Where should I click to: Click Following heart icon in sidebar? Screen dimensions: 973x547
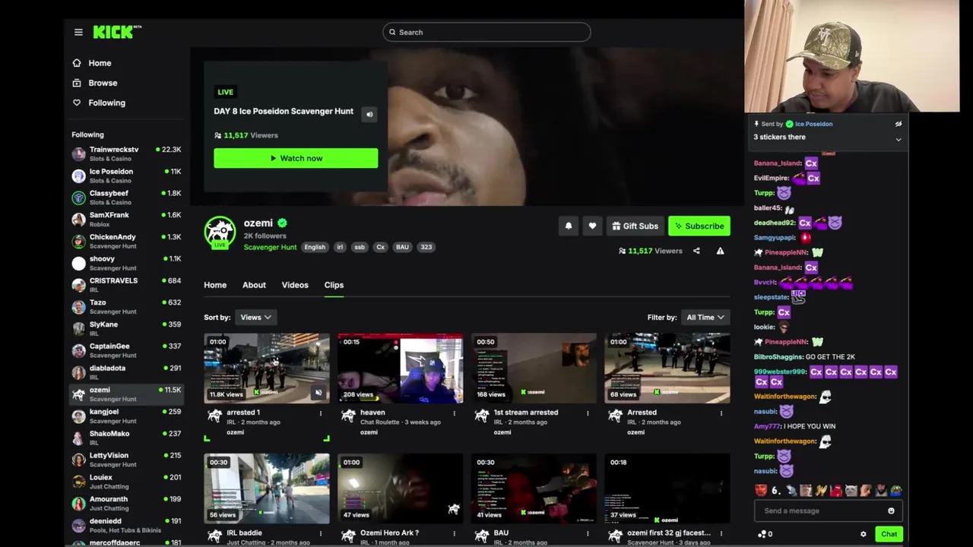(77, 103)
